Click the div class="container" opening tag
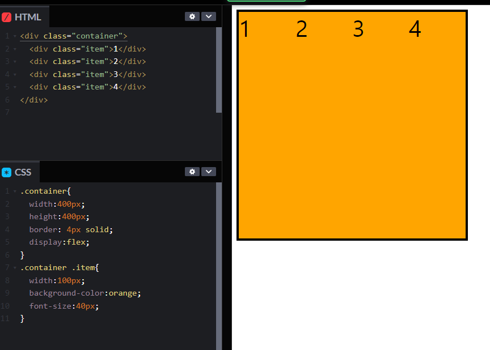Image resolution: width=490 pixels, height=350 pixels. 74,36
